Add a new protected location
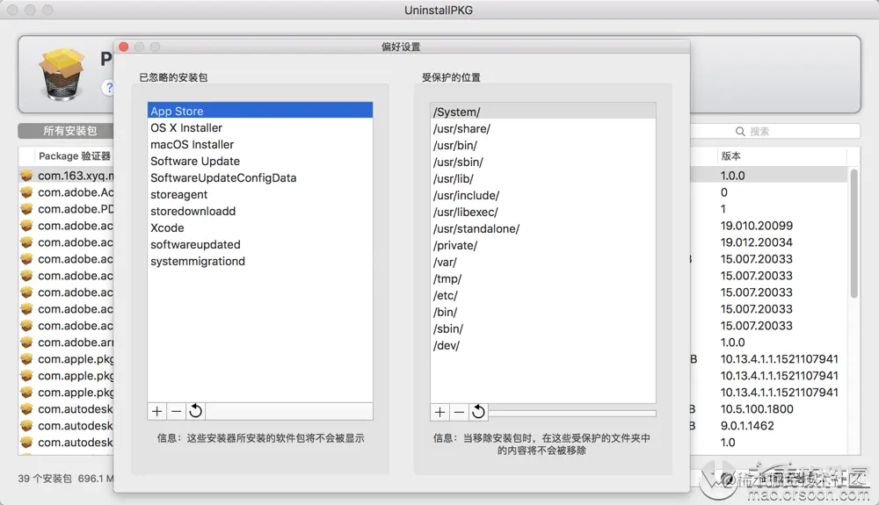This screenshot has width=879, height=505. (x=440, y=413)
